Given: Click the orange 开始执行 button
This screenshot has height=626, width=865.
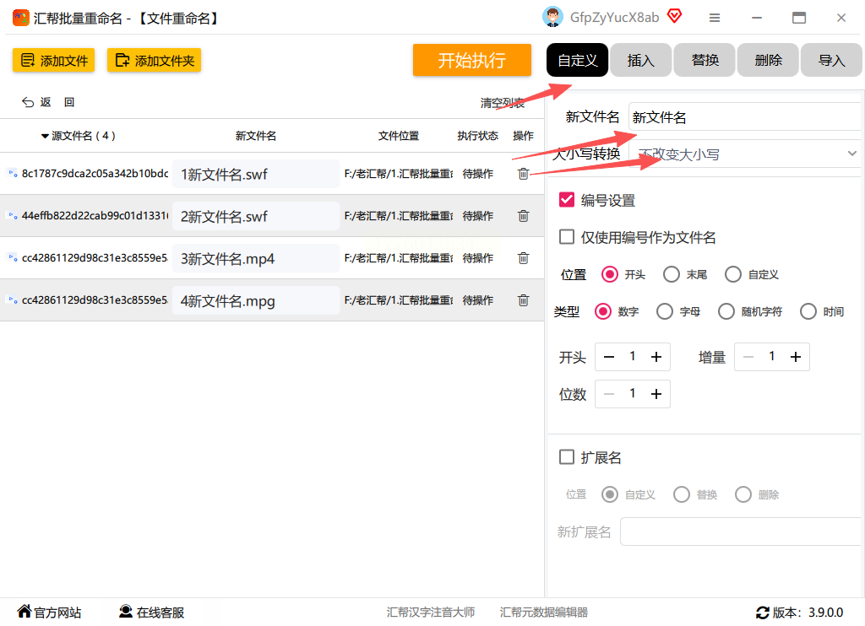Looking at the screenshot, I should click(x=471, y=60).
